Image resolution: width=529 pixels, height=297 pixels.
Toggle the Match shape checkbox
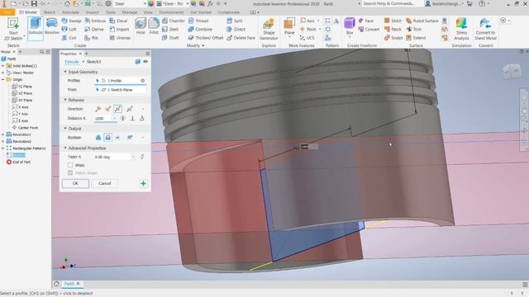pyautogui.click(x=70, y=172)
